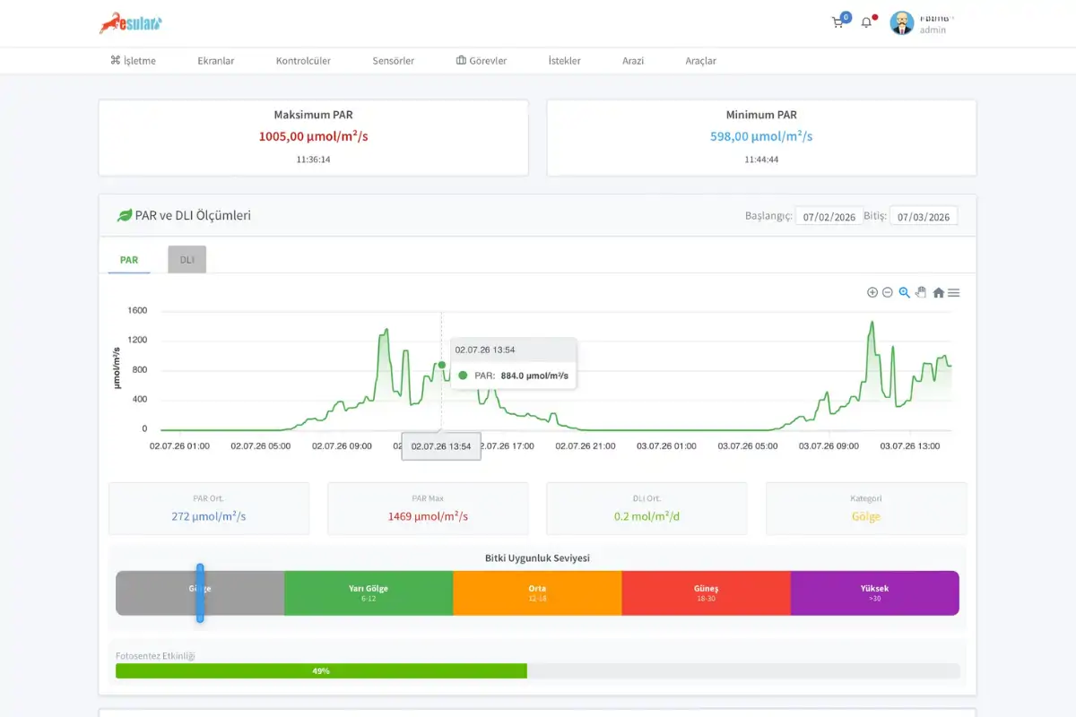Click the 11:36:14 timestamp
Viewport: 1076px width, 717px height.
[313, 160]
